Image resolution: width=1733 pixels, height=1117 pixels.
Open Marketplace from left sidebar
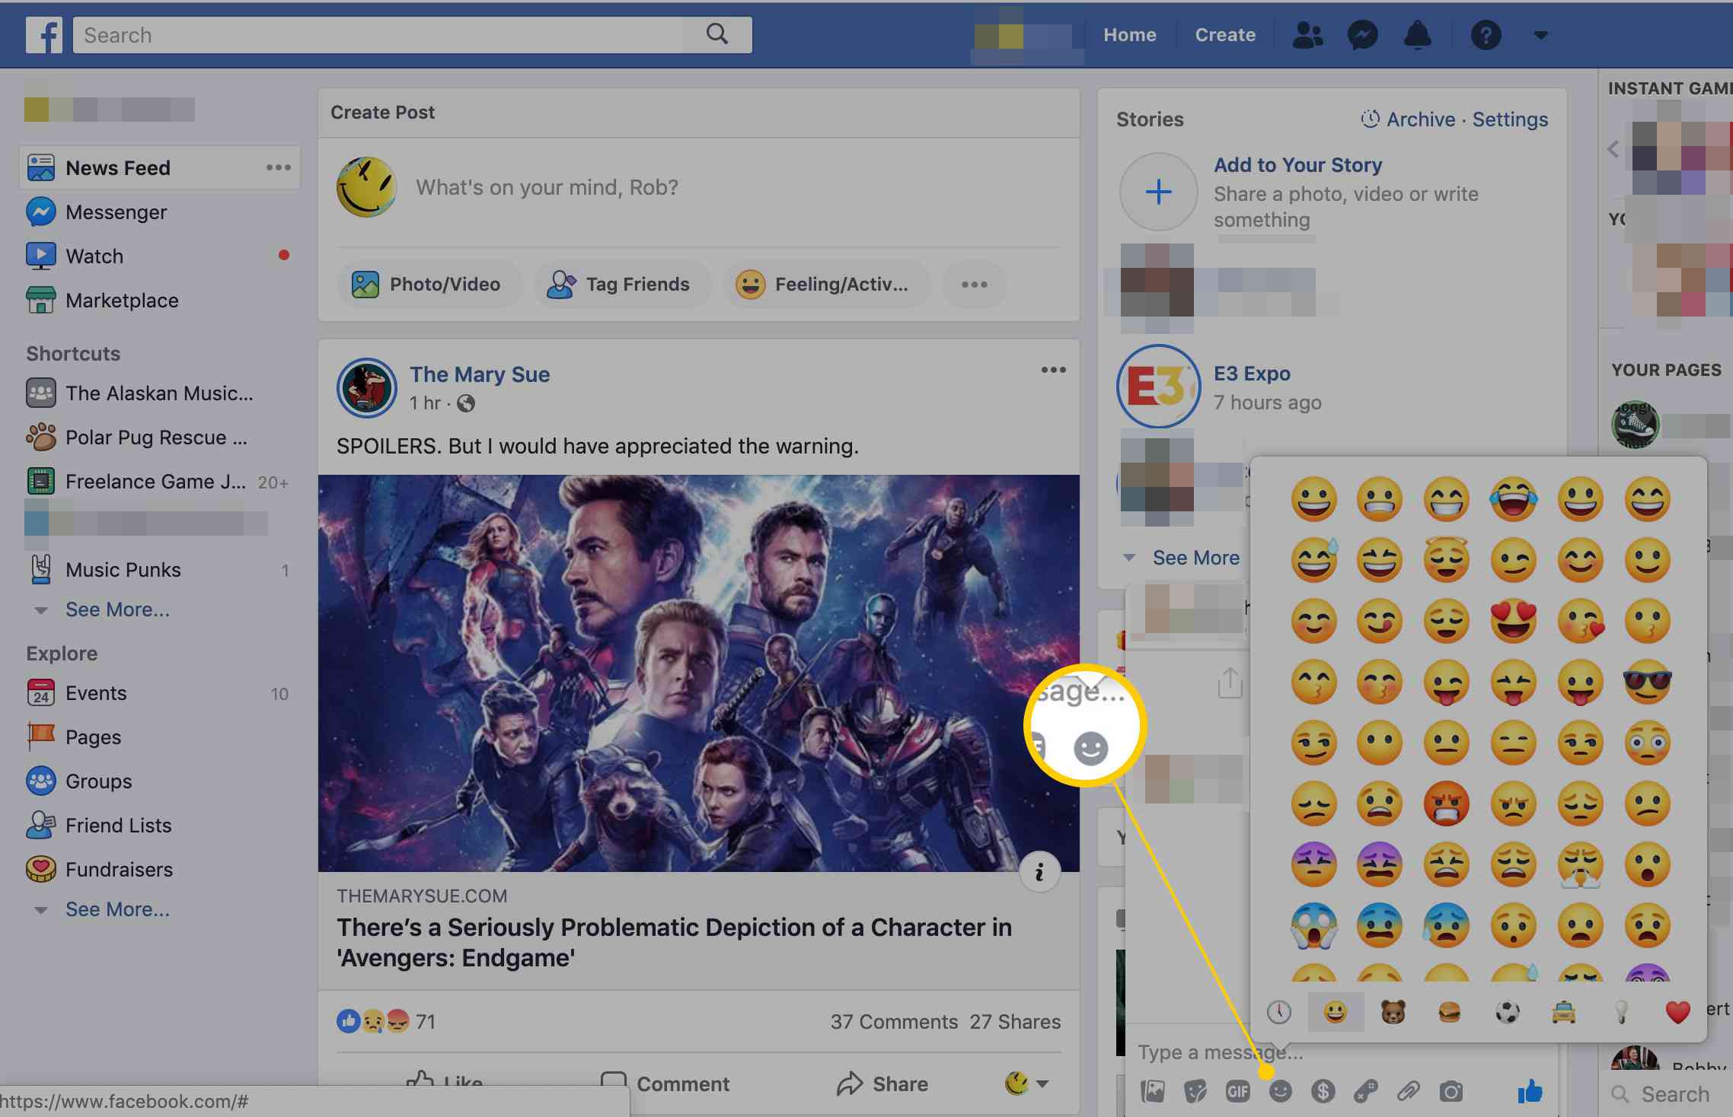tap(122, 300)
